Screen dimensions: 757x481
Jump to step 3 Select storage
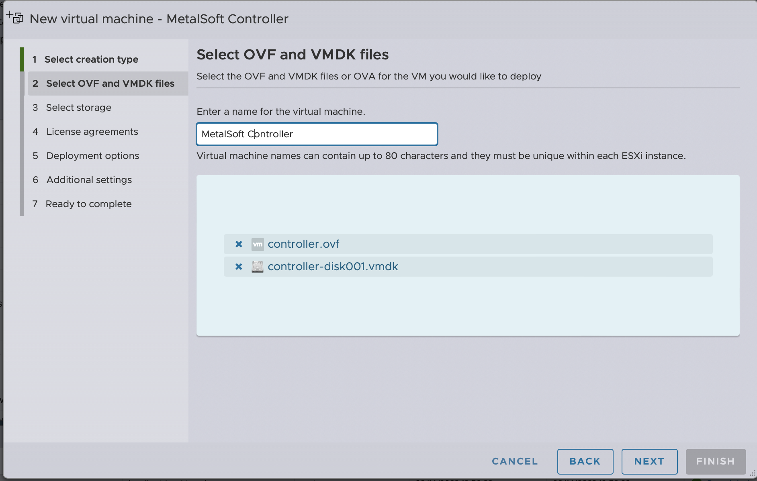click(x=78, y=108)
